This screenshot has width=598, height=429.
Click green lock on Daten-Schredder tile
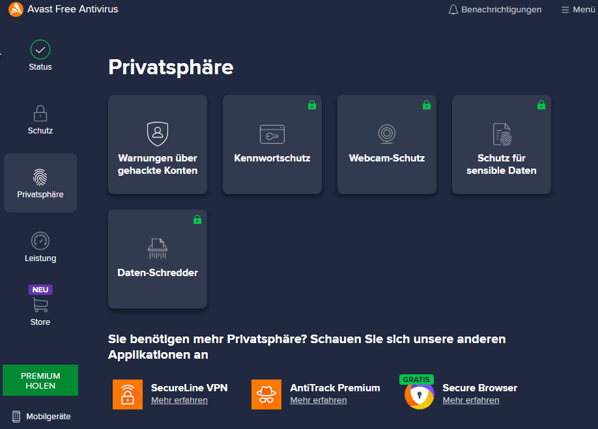(x=197, y=219)
